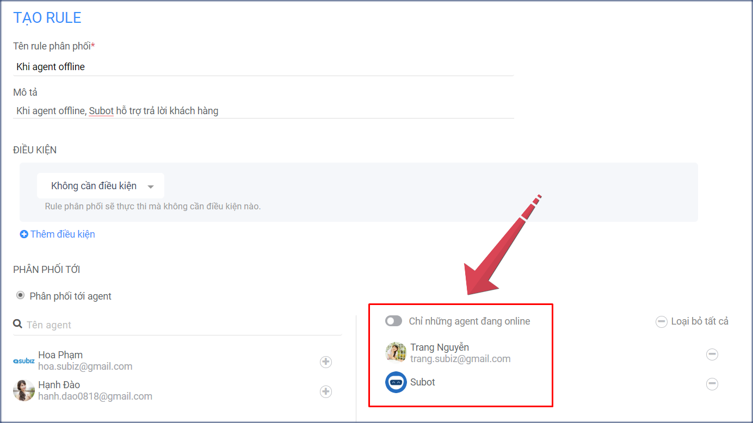Click Trang Nguyễn's profile photo thumbnail
This screenshot has height=423, width=753.
(396, 352)
